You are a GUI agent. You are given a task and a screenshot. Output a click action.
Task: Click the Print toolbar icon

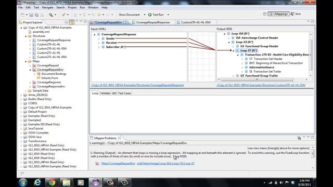pos(42,15)
